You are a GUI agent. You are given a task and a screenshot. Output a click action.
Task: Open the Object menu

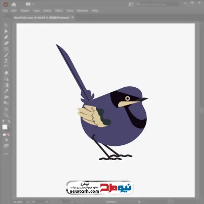[x=25, y=11]
